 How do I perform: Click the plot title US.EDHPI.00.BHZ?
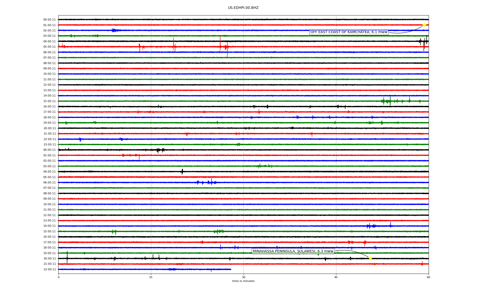[243, 8]
